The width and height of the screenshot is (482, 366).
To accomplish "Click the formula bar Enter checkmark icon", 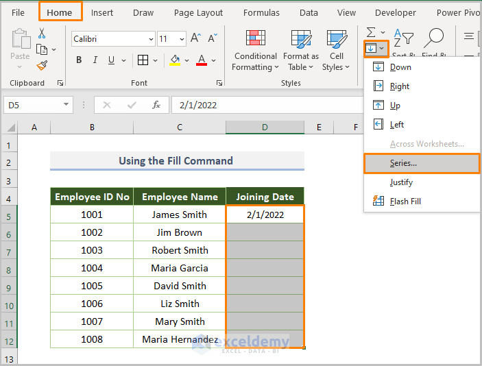I will point(132,105).
